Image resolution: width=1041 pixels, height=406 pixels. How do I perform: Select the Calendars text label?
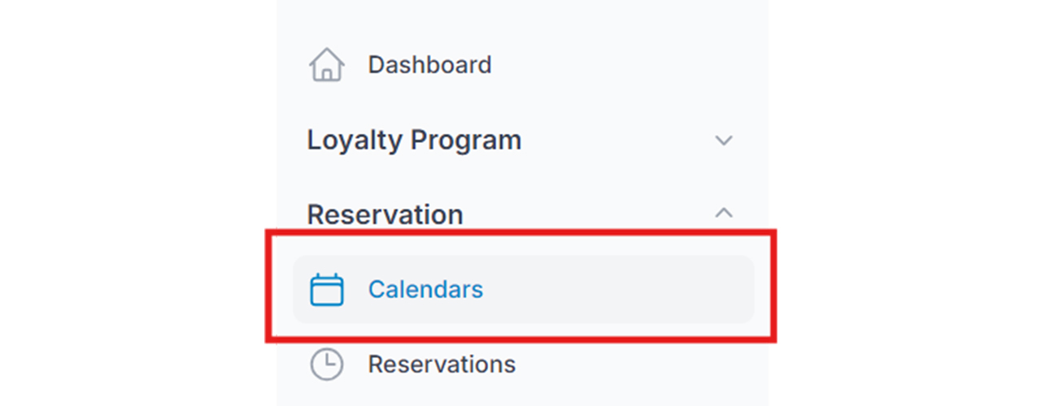pyautogui.click(x=425, y=289)
